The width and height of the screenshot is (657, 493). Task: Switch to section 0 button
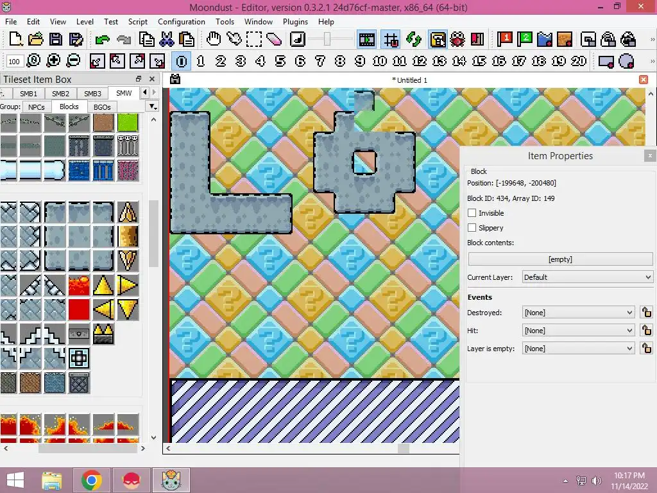tap(182, 61)
